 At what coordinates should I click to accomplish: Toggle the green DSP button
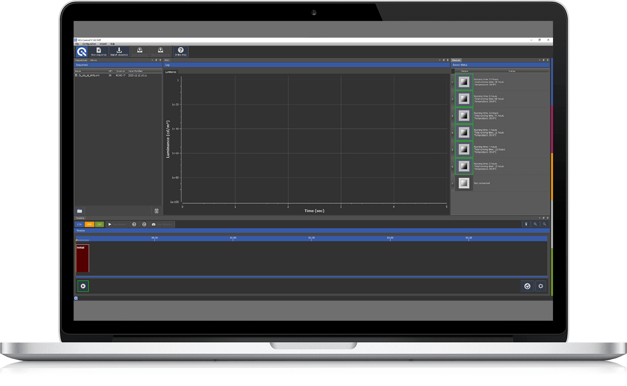99,225
